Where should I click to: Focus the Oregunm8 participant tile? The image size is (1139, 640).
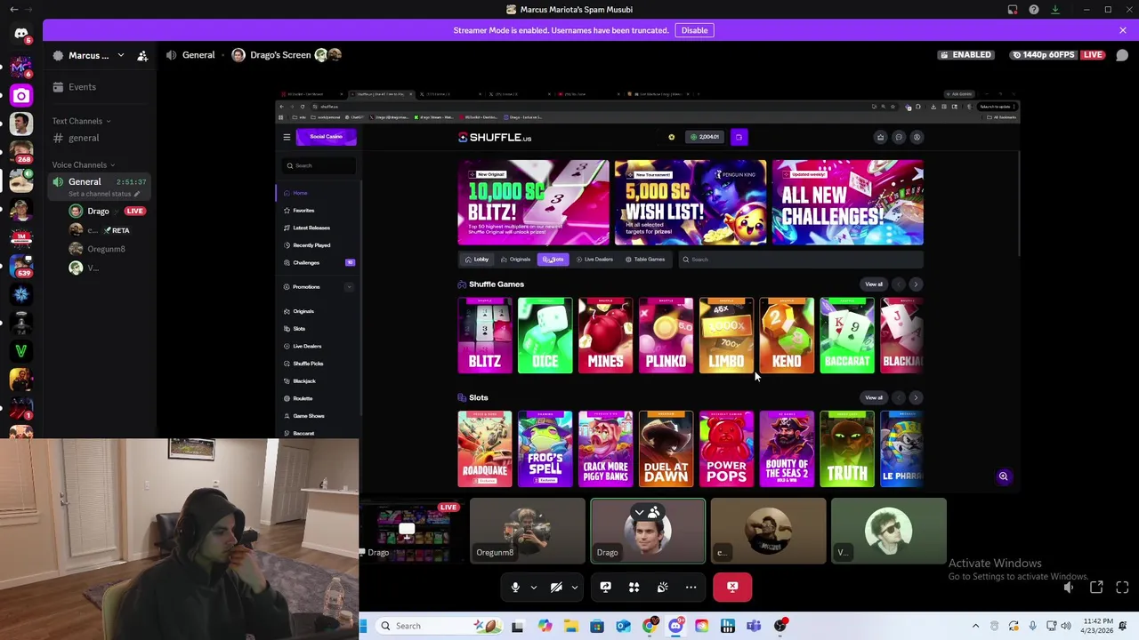tap(528, 531)
